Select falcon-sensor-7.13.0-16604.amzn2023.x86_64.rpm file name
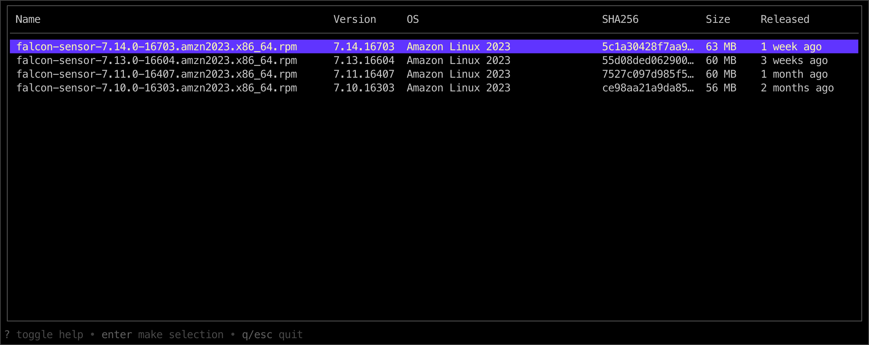Viewport: 869px width, 345px height. tap(157, 61)
